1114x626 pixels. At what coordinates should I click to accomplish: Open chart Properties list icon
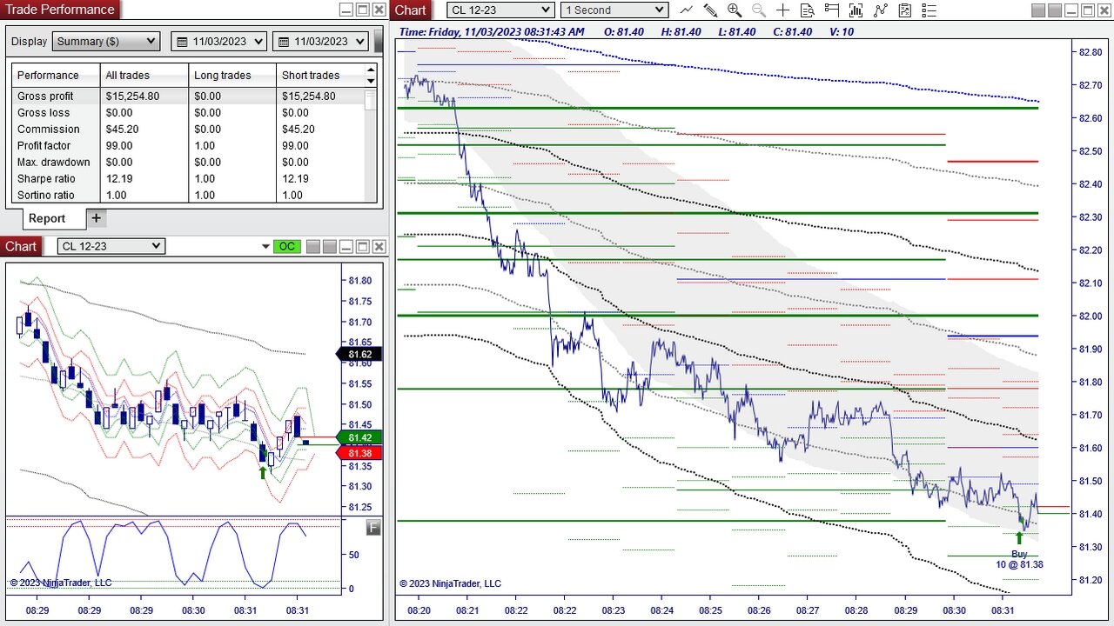click(929, 10)
